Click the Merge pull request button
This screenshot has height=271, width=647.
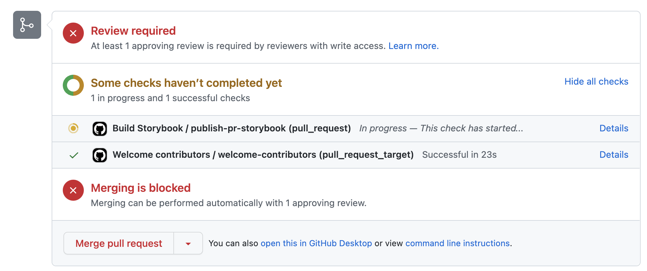click(119, 243)
